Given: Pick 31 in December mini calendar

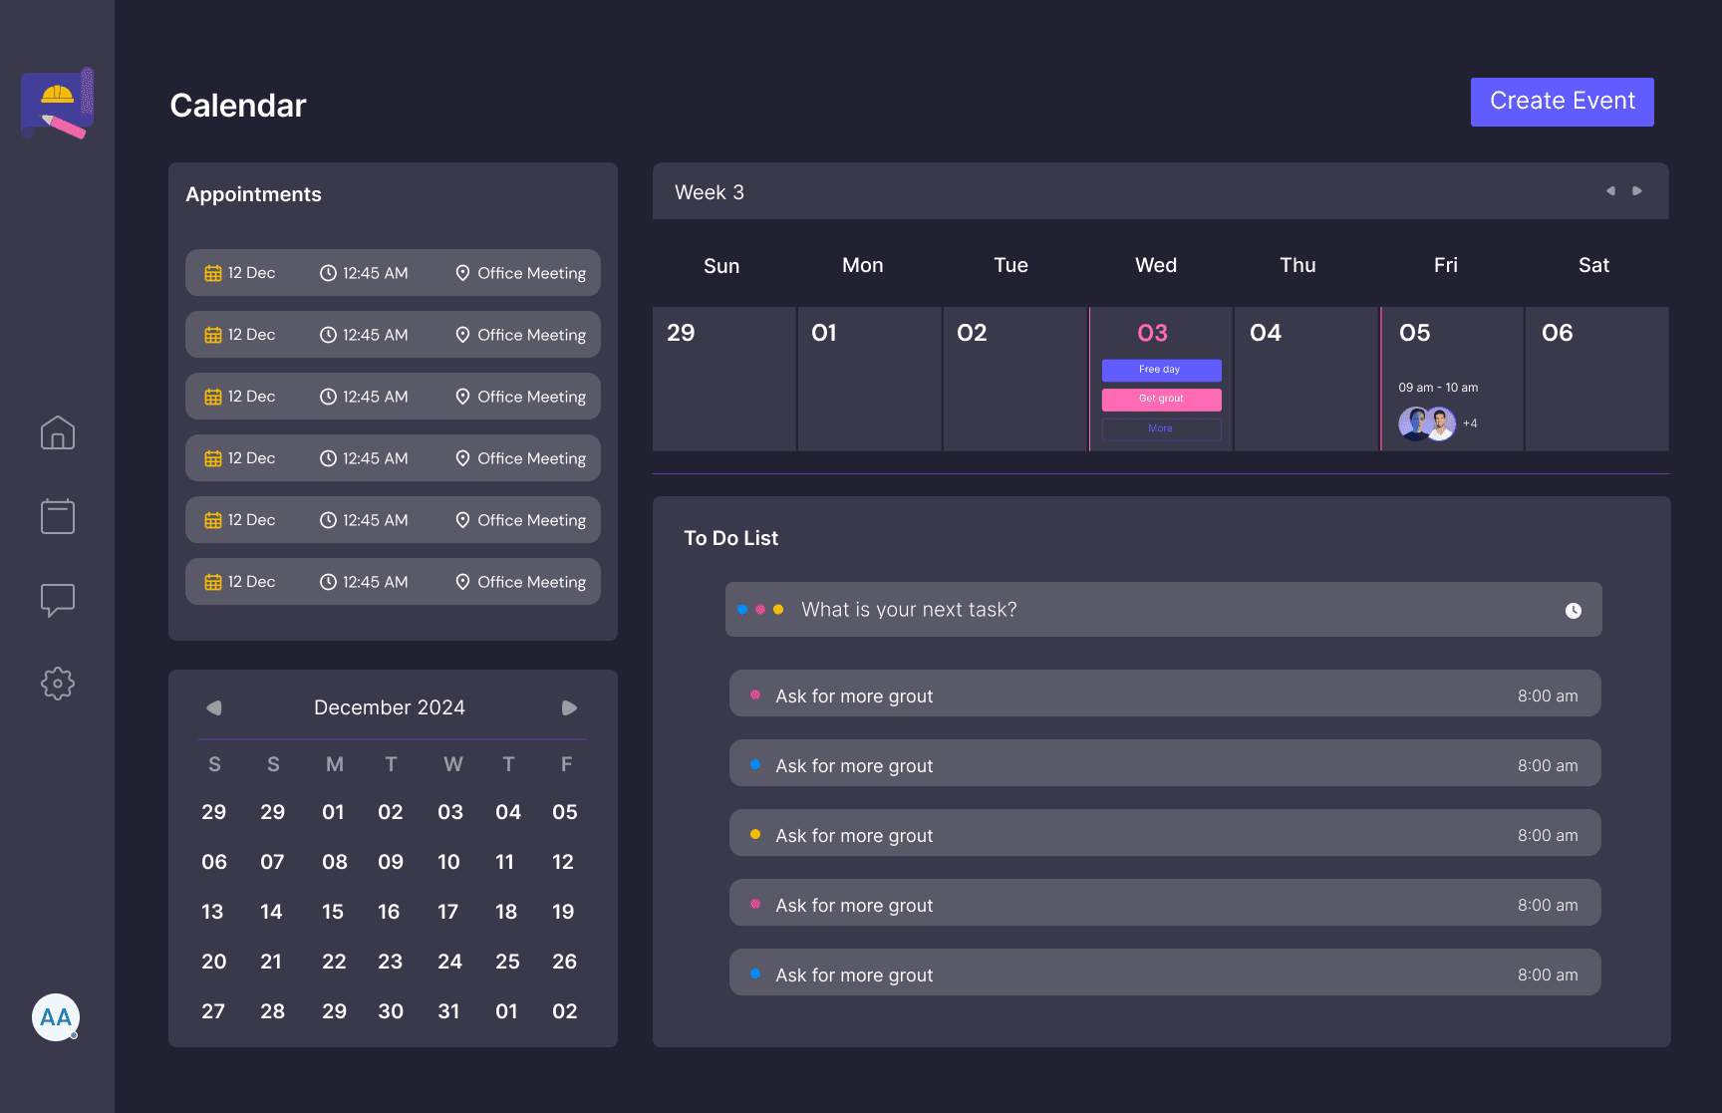Looking at the screenshot, I should point(448,1011).
